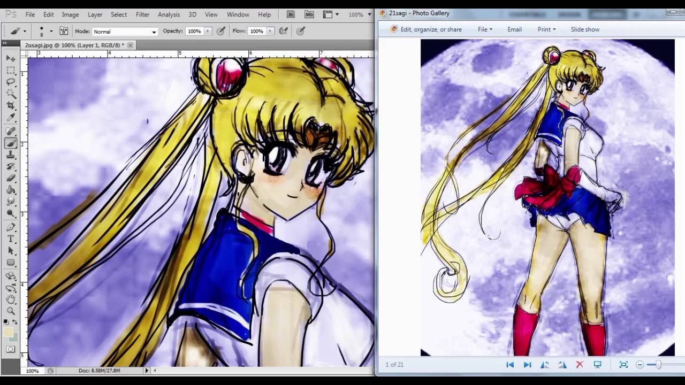This screenshot has height=385, width=685.
Task: Click the foreground color swatch
Action: [8, 332]
